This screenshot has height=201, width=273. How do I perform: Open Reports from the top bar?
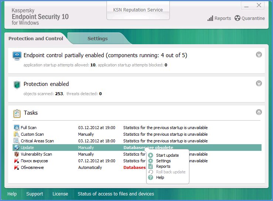[x=219, y=18]
